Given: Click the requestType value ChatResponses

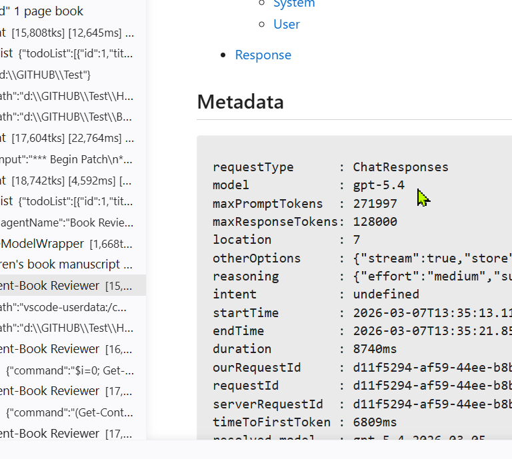Looking at the screenshot, I should coord(401,167).
